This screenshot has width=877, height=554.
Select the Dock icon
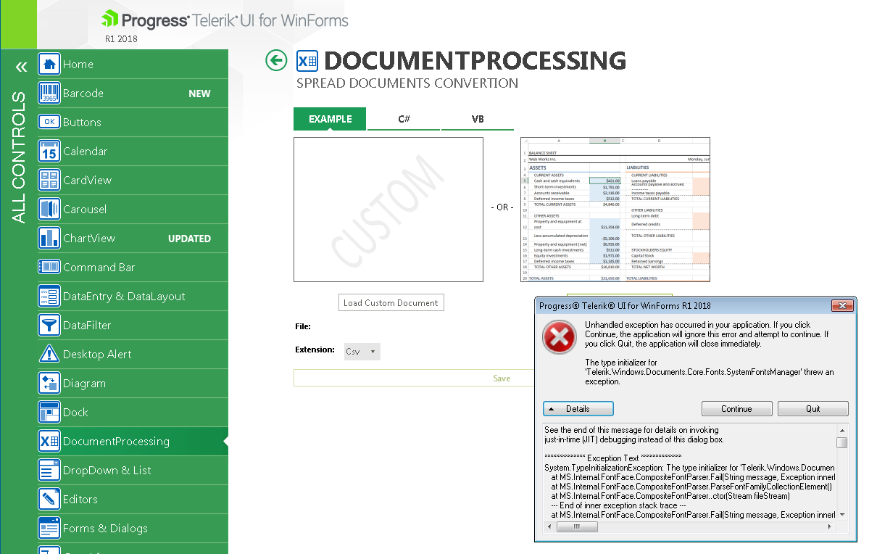(x=49, y=412)
